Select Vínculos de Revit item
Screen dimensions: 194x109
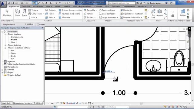point(14,75)
